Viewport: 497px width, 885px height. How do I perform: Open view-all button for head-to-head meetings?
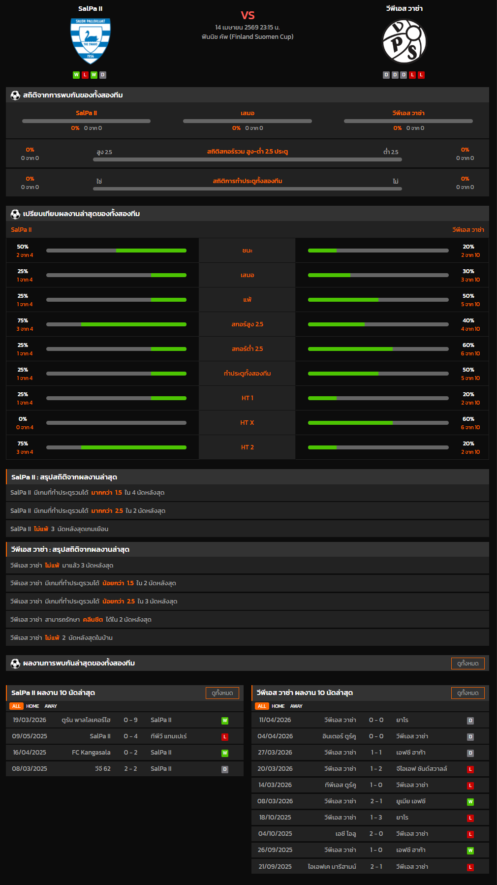tap(467, 664)
